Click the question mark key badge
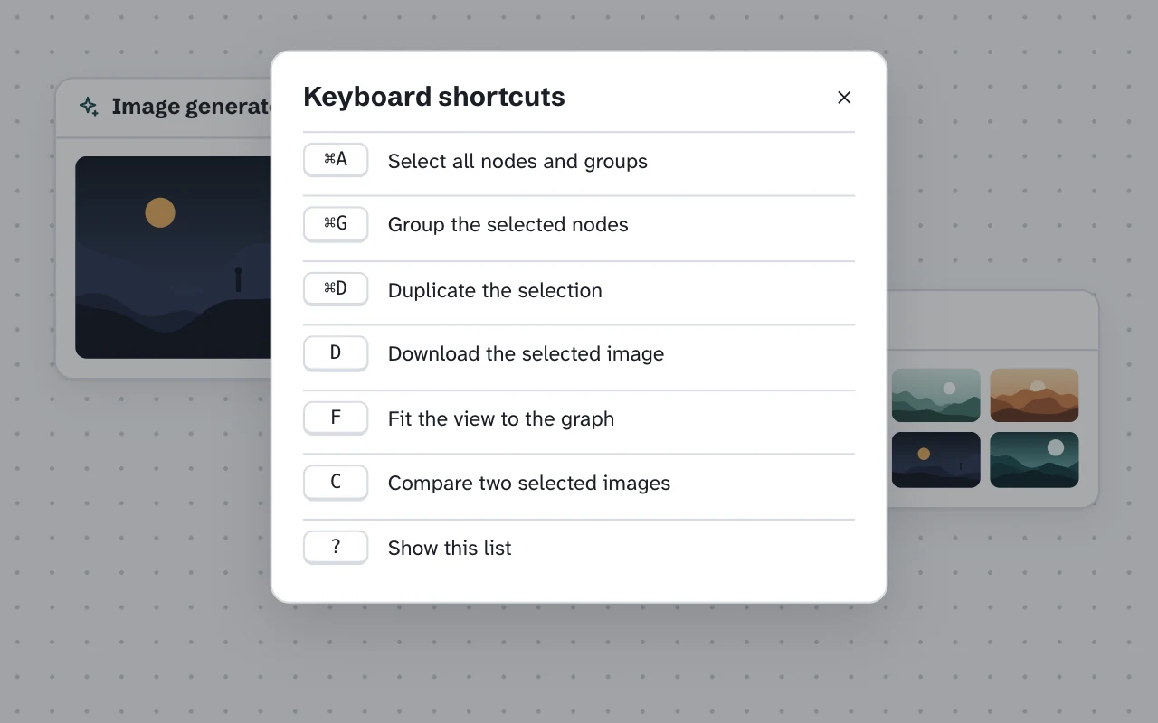 pos(336,547)
